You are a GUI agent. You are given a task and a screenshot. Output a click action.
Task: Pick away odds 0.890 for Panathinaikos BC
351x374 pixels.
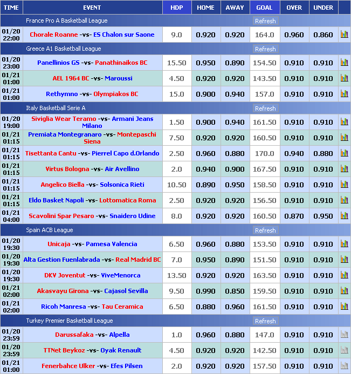235,63
